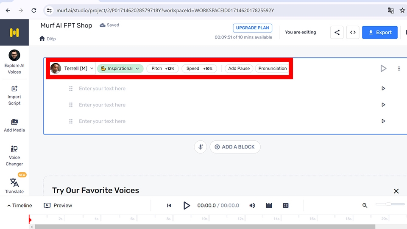Play the third text line
The width and height of the screenshot is (407, 229).
(383, 121)
